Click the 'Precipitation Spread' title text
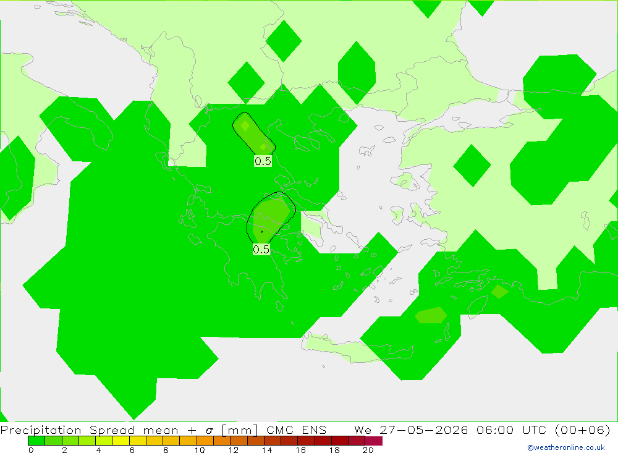The width and height of the screenshot is (618, 453). (68, 430)
